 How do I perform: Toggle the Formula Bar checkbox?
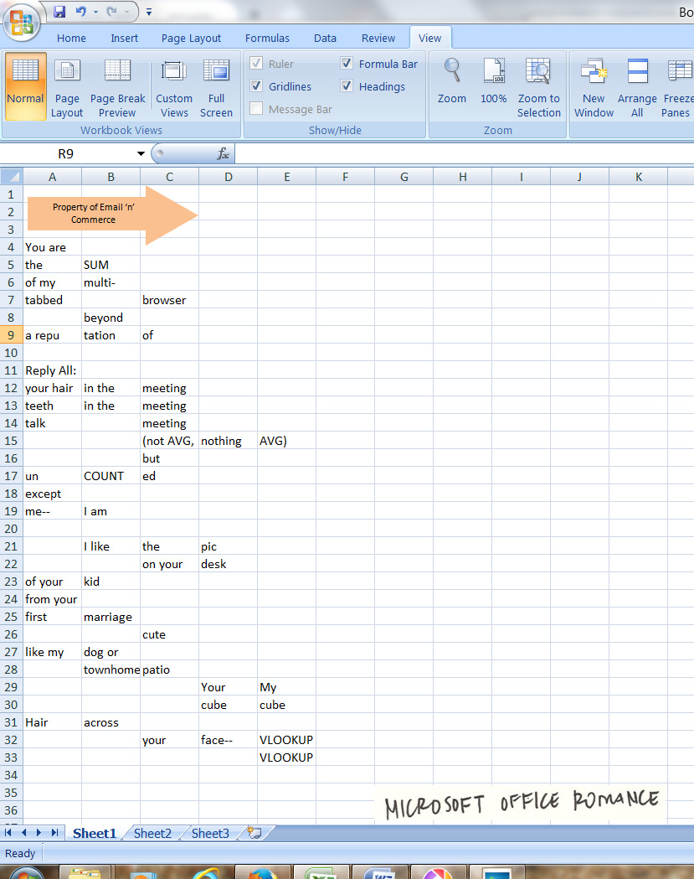347,64
